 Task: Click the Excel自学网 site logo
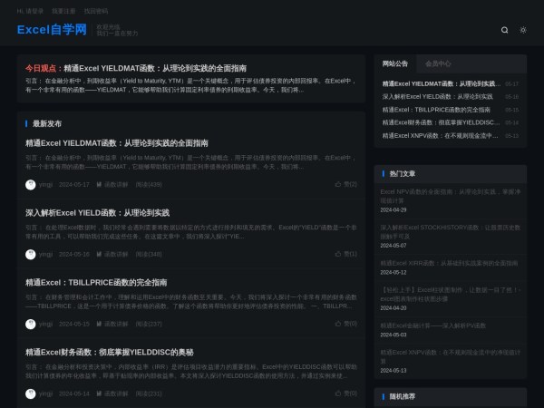52,30
